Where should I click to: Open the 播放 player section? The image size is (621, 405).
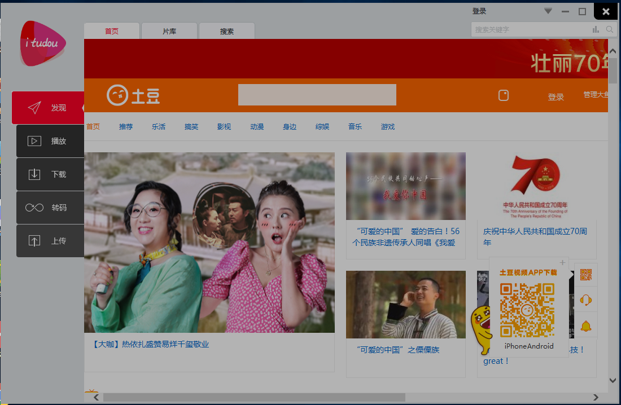point(50,141)
